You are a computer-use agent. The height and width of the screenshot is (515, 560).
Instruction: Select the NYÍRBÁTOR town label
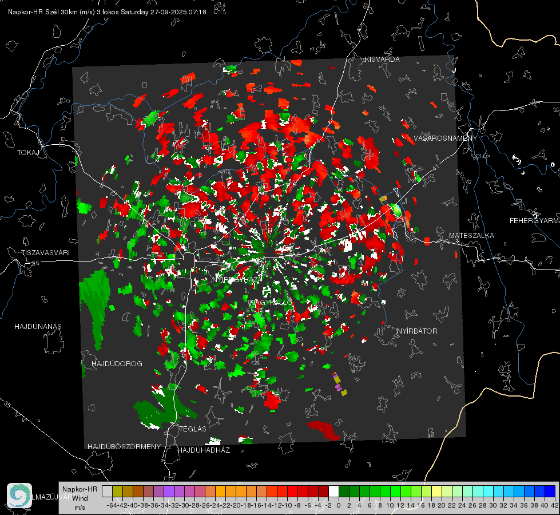417,331
